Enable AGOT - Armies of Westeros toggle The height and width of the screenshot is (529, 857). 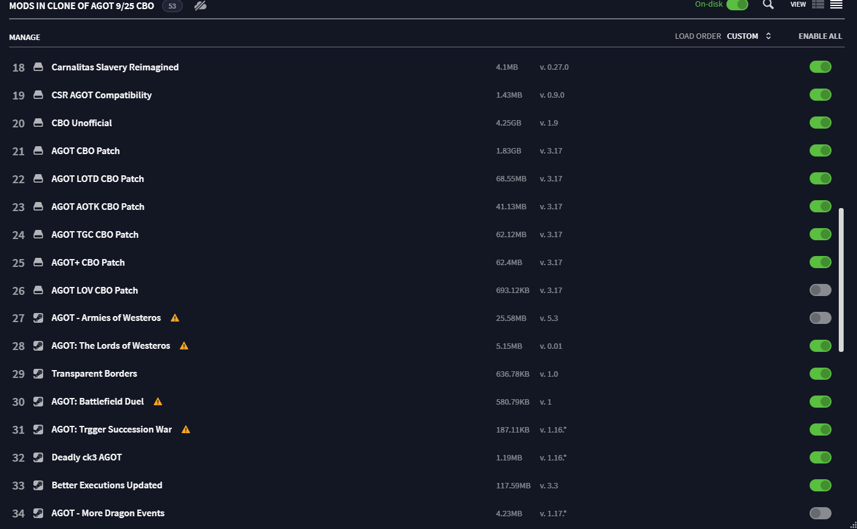[821, 318]
